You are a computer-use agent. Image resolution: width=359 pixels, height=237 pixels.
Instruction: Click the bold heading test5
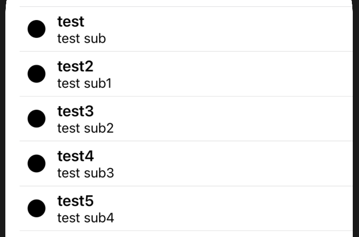click(x=75, y=201)
